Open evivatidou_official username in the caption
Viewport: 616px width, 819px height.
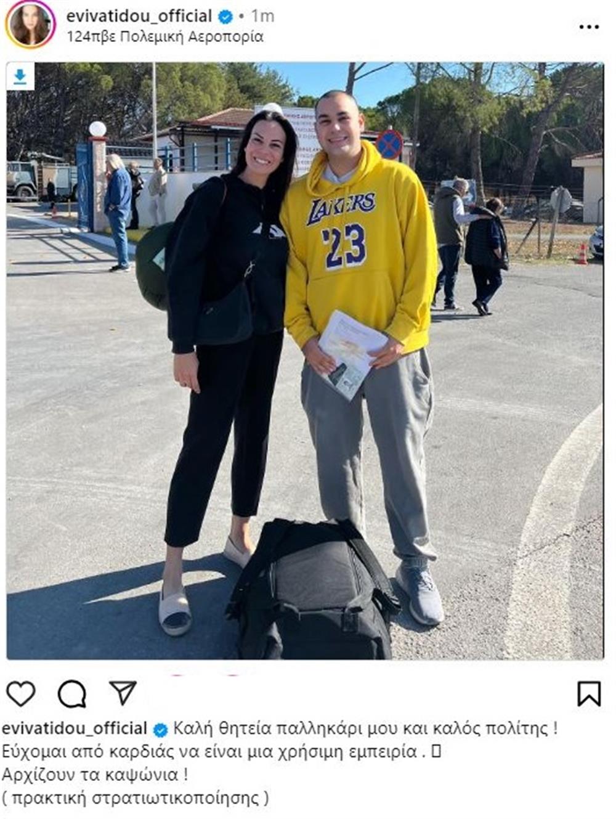[x=75, y=728]
